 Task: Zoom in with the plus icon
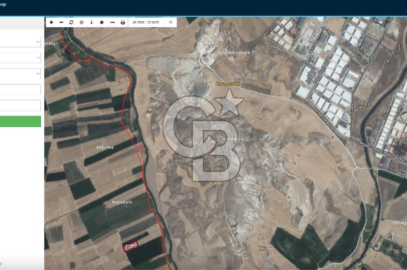[51, 22]
